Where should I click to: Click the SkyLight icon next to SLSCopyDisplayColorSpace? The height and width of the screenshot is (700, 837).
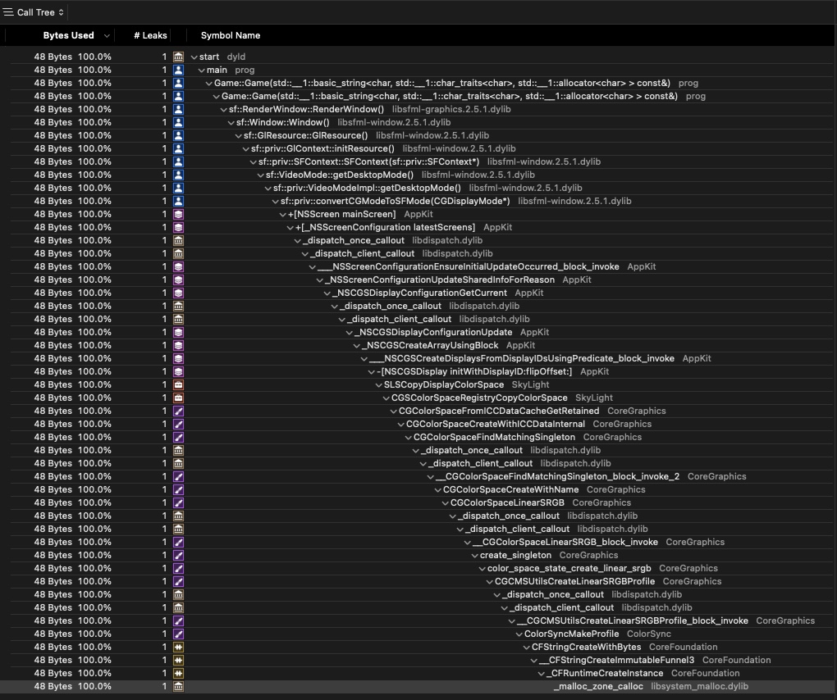click(180, 384)
